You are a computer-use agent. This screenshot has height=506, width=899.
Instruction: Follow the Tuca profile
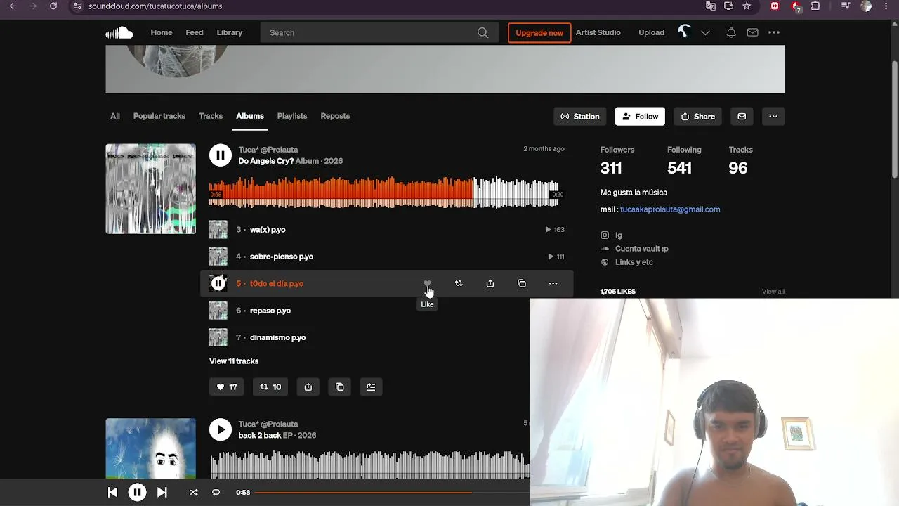[640, 117]
